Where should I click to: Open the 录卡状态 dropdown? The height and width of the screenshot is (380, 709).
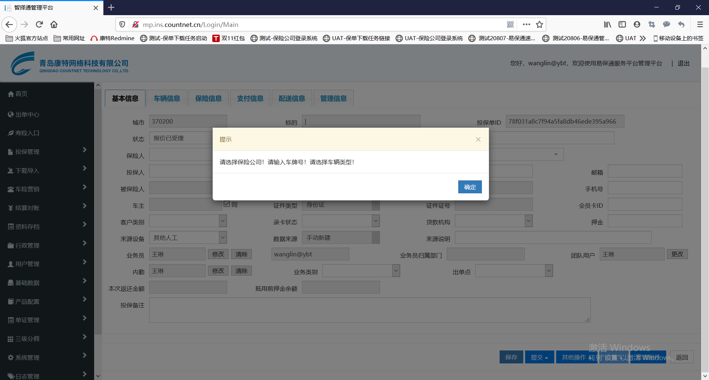tap(341, 221)
